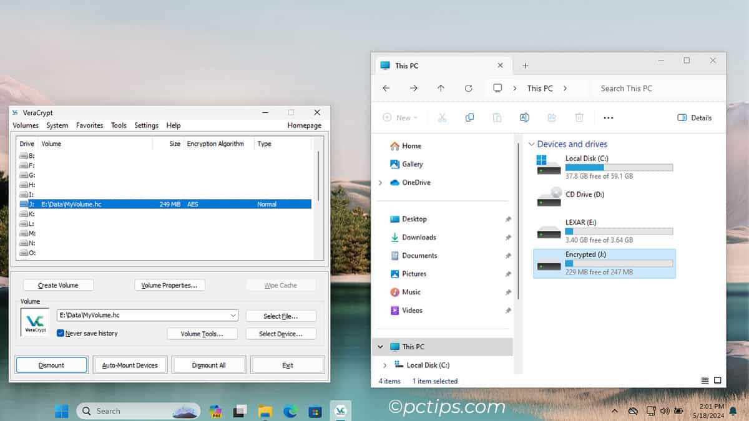Click the Share icon in Explorer toolbar
The width and height of the screenshot is (749, 421).
click(552, 117)
